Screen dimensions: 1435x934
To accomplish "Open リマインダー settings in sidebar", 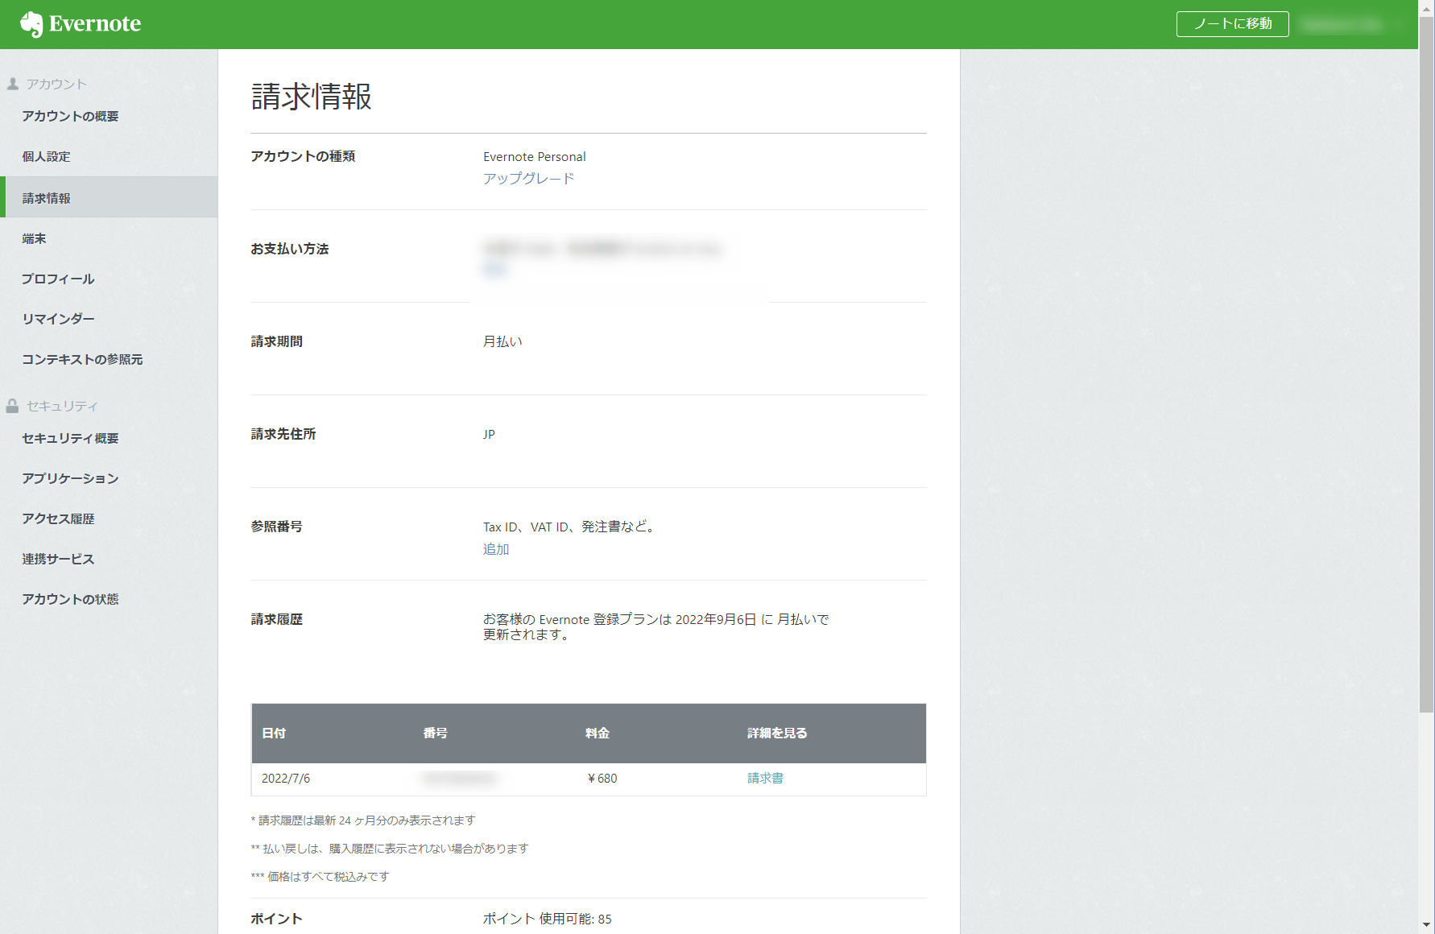I will (58, 319).
